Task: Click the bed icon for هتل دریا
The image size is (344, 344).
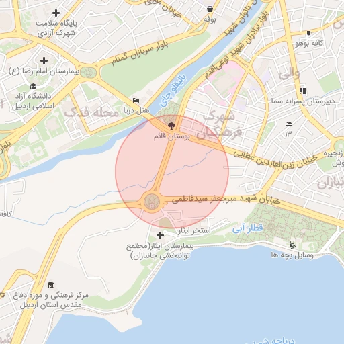Action: (x=136, y=100)
